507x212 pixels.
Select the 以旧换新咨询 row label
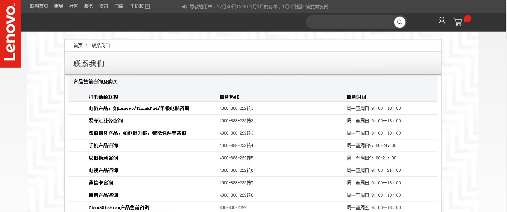pos(103,158)
